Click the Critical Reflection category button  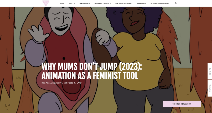point(182,104)
